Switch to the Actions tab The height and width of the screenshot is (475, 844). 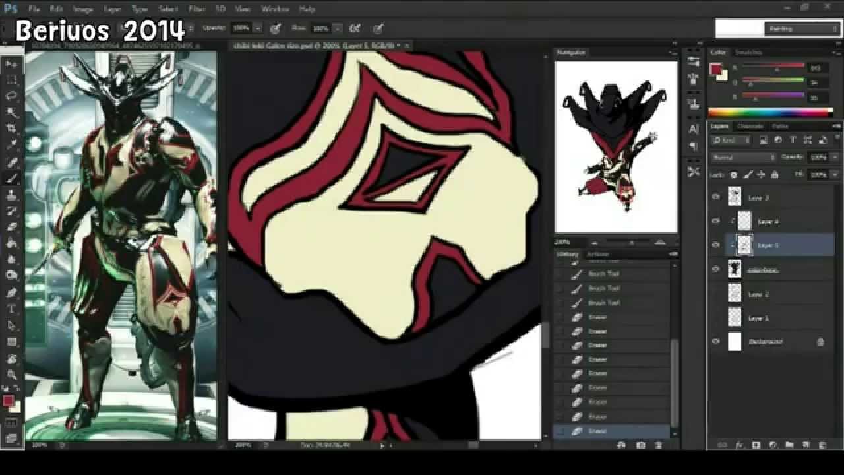(x=597, y=254)
